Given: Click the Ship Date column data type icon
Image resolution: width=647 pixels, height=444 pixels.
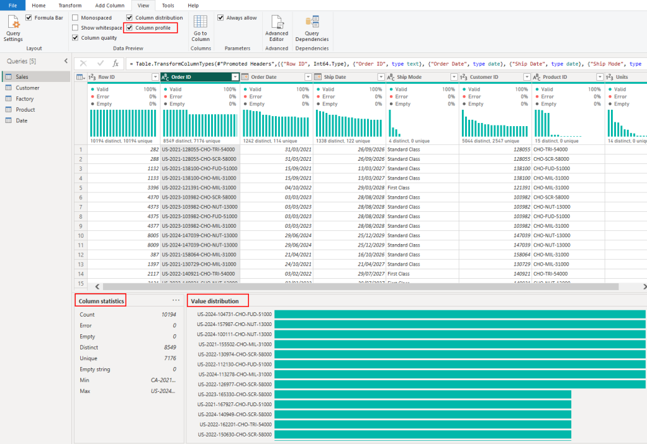Looking at the screenshot, I should coord(318,77).
